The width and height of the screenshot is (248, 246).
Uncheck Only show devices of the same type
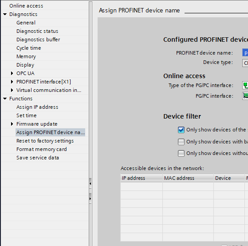point(181,130)
